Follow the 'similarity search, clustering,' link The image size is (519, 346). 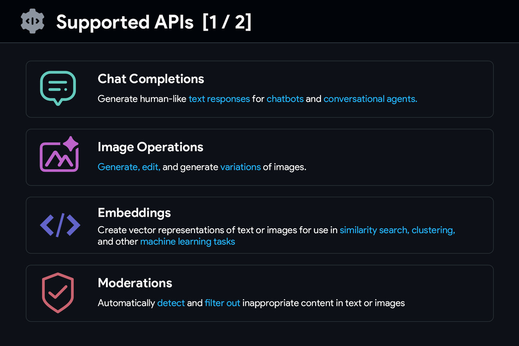pyautogui.click(x=397, y=230)
